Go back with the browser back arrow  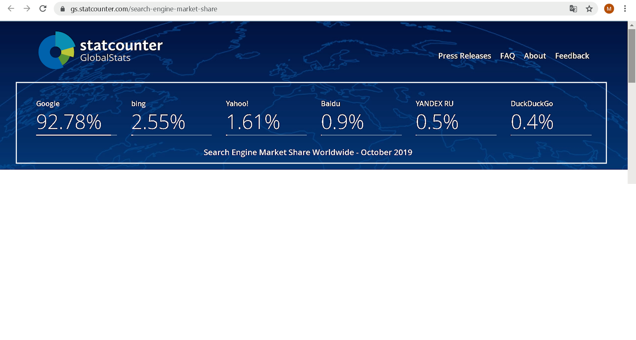tap(11, 8)
